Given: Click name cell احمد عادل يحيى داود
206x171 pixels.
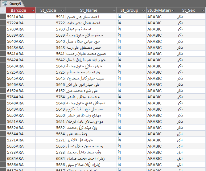Looking at the screenshot, I should (x=91, y=23).
